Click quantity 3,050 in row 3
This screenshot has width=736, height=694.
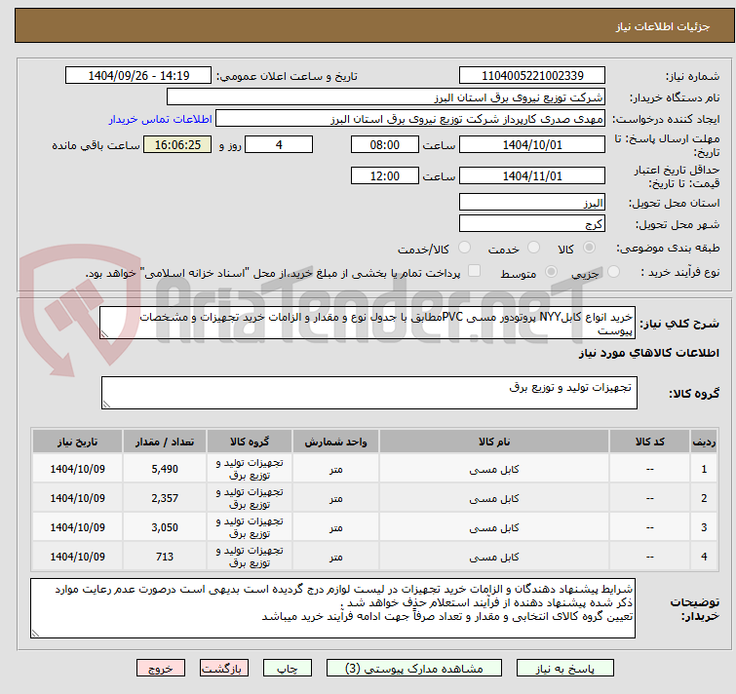(x=165, y=527)
